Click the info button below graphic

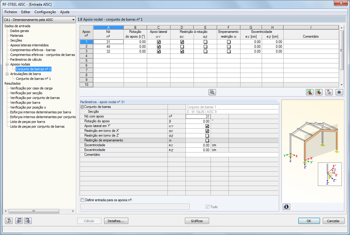coord(286,207)
